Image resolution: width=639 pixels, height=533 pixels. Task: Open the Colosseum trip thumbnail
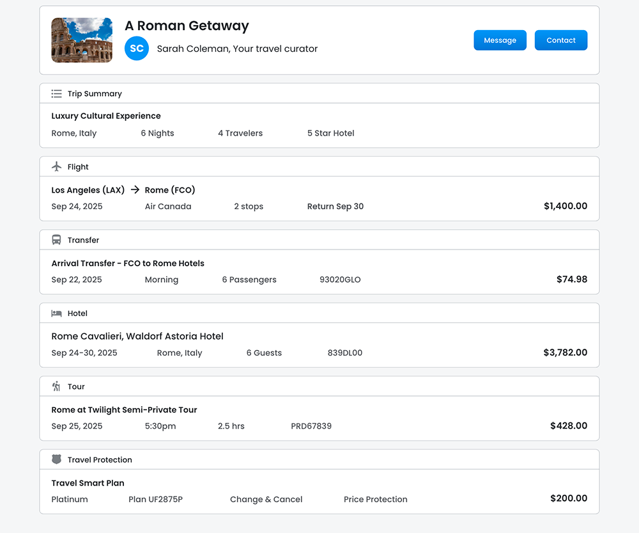[x=82, y=40]
